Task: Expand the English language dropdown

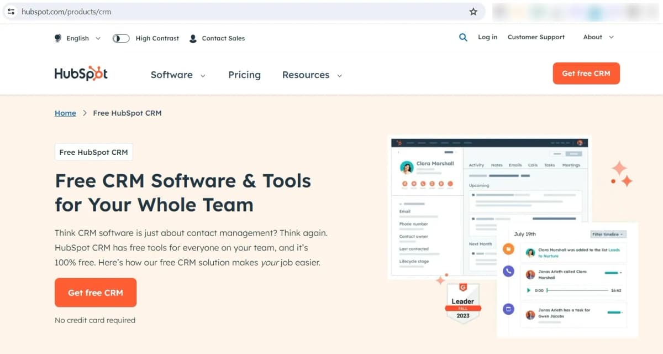Action: [83, 38]
